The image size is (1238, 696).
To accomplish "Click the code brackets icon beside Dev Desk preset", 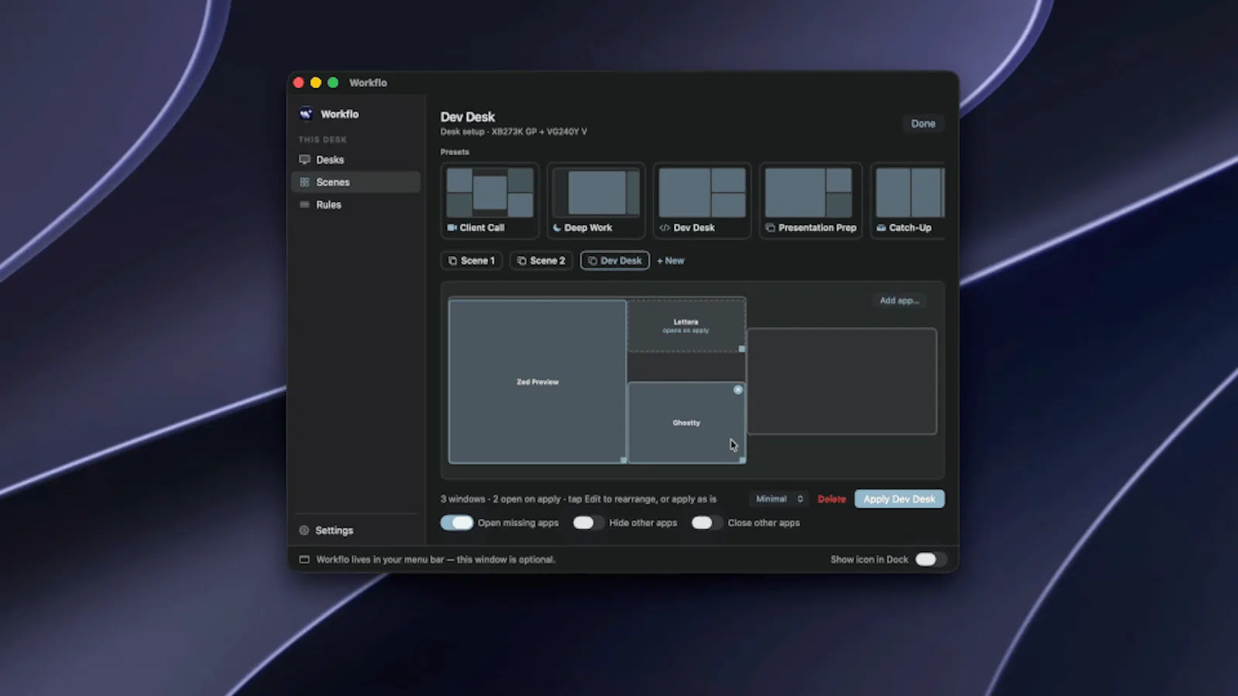I will 665,227.
